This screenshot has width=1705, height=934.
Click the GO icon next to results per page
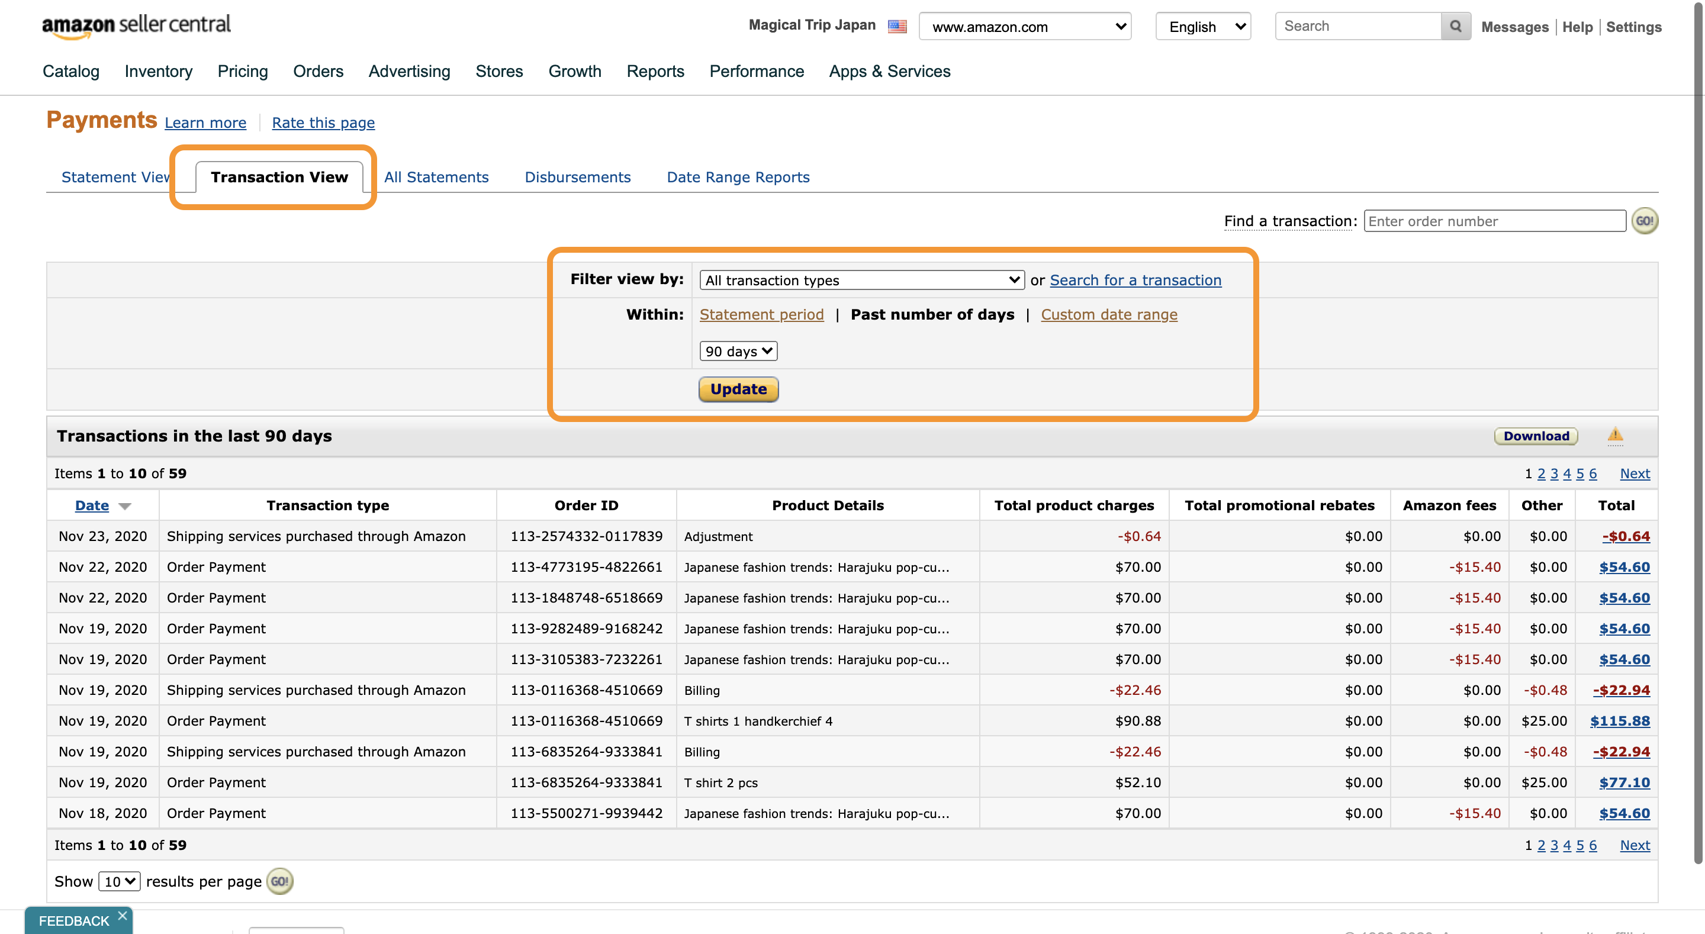click(279, 881)
